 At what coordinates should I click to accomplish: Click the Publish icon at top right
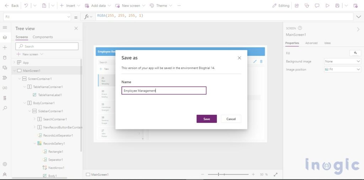[355, 6]
